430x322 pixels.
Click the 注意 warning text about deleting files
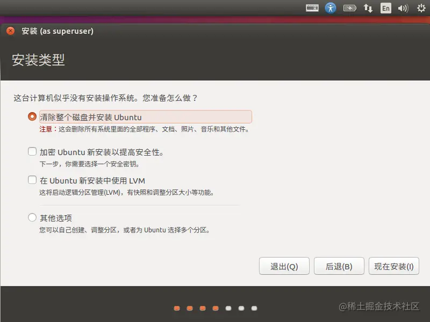tap(144, 129)
